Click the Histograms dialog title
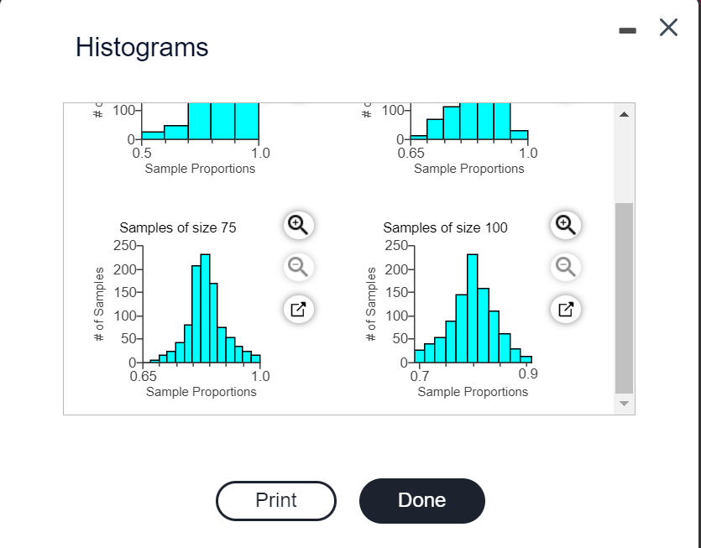This screenshot has height=548, width=701. [141, 47]
